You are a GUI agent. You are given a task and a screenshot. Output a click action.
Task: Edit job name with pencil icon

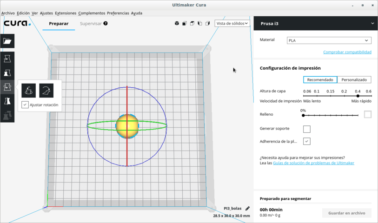coord(247,208)
